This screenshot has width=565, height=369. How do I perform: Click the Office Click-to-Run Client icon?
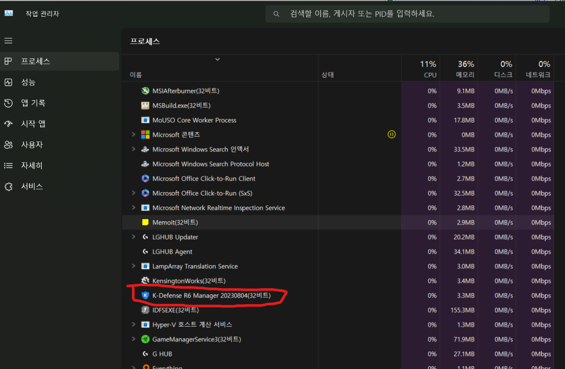pyautogui.click(x=145, y=178)
